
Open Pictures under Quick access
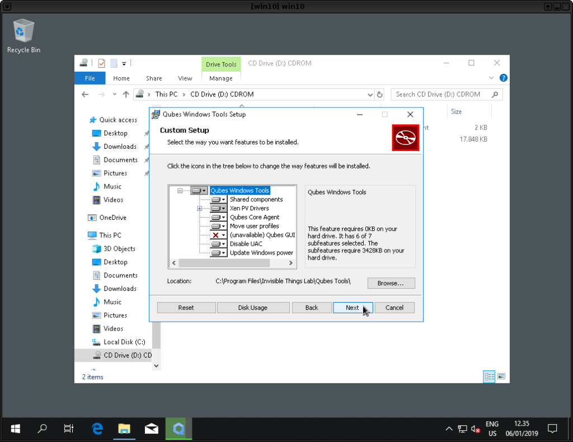[115, 173]
